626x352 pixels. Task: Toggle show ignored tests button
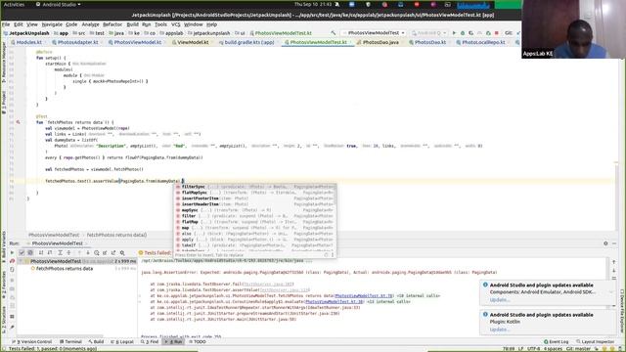pyautogui.click(x=30, y=252)
